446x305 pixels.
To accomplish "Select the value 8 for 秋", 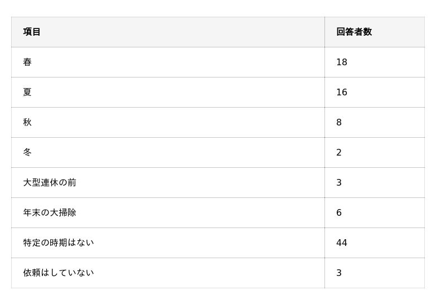I will click(339, 122).
